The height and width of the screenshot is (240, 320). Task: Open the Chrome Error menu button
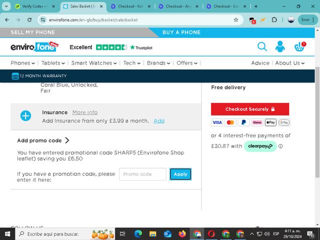[x=308, y=20]
